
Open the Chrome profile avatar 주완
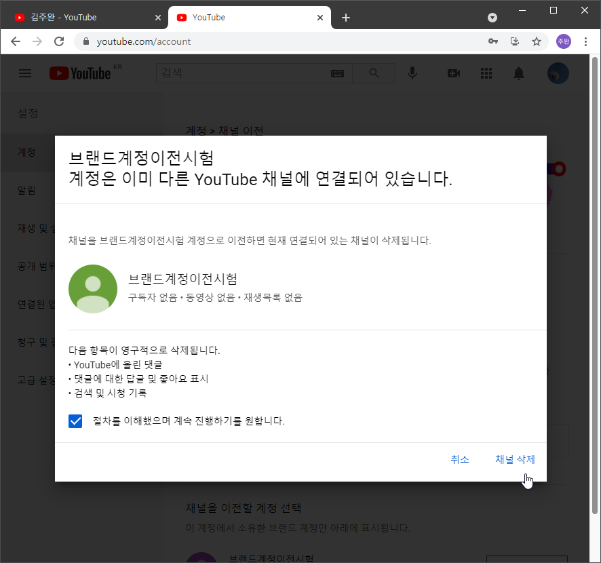click(x=564, y=41)
